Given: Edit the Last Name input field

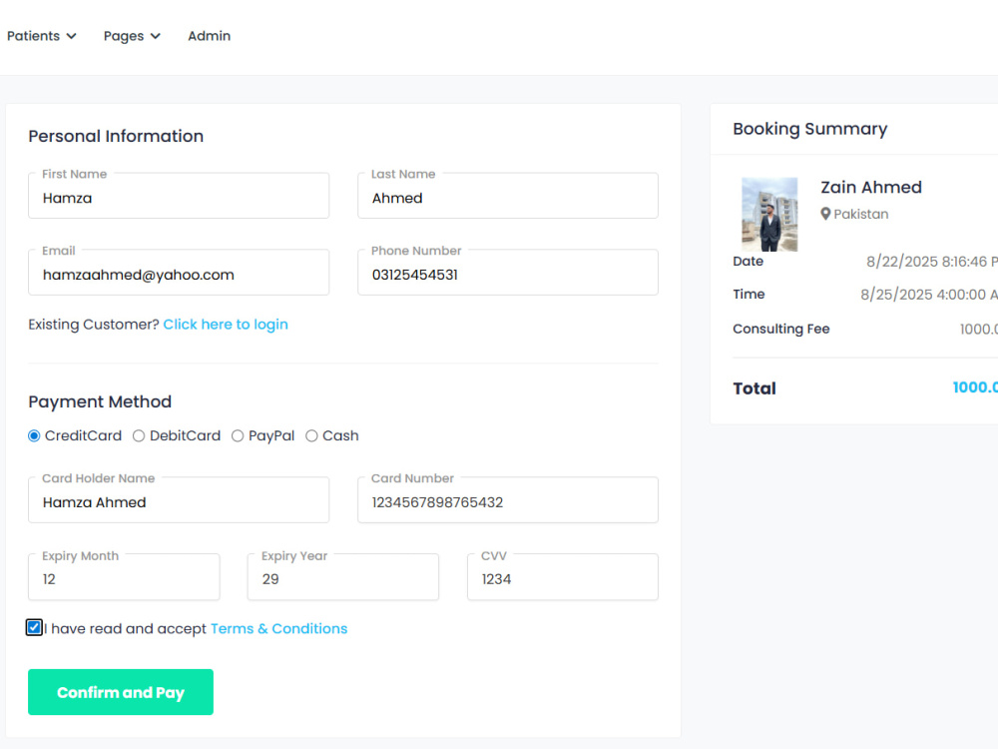Looking at the screenshot, I should click(x=508, y=196).
